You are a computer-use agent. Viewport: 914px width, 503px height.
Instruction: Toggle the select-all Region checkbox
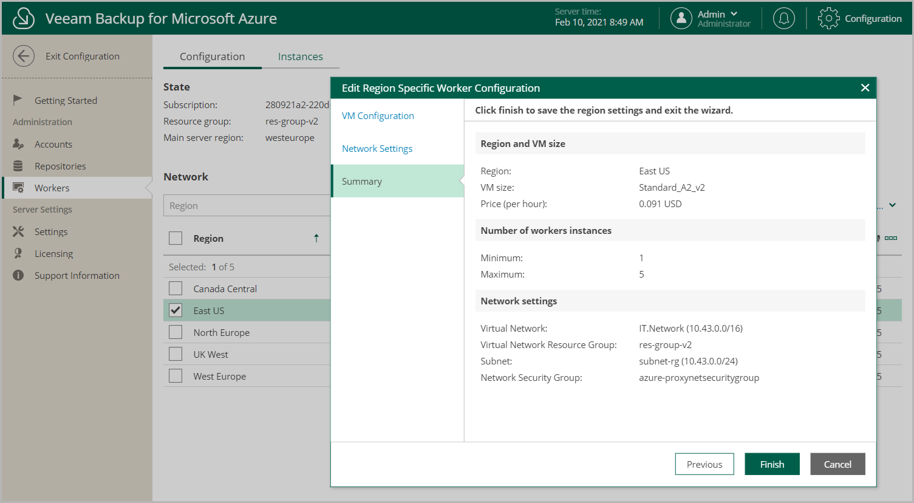[176, 238]
